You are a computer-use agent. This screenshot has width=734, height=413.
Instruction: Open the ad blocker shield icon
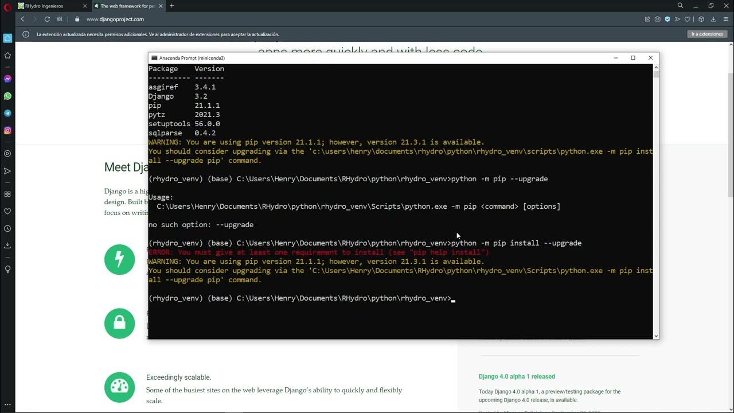click(x=667, y=19)
